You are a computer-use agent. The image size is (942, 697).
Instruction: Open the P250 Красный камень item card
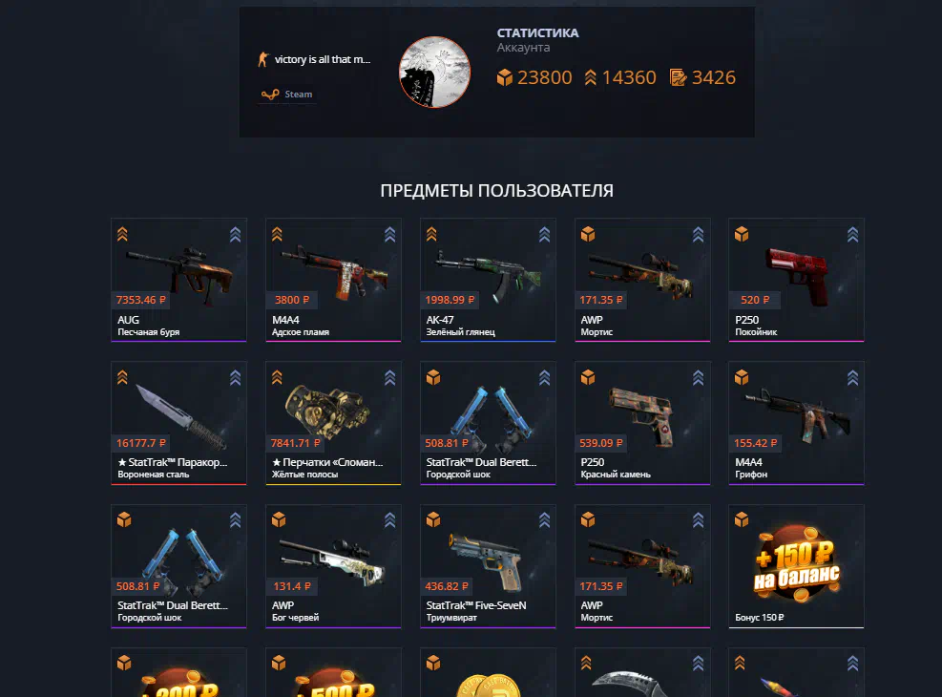tap(643, 423)
